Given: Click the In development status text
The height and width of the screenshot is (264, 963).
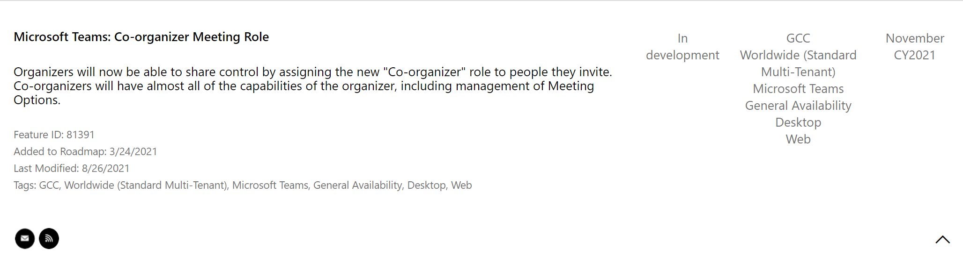Looking at the screenshot, I should (x=682, y=47).
